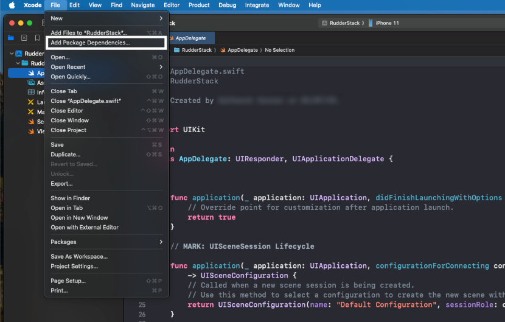Choose Print...
Screen dimensions: 505x322
pos(106,290)
